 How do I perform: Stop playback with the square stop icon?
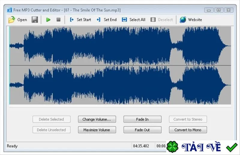pos(58,20)
